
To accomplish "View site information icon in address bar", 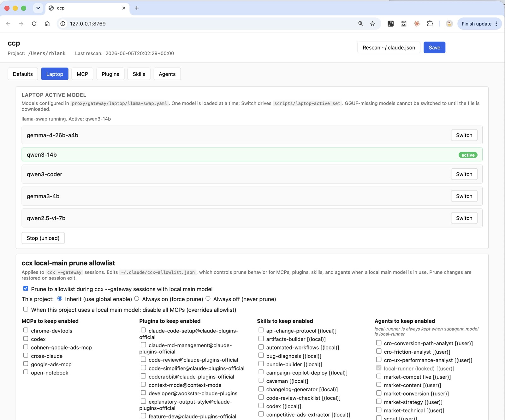I will click(x=63, y=24).
